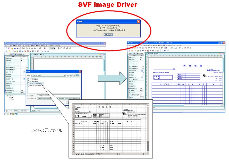Click the up-one-folder icon in the Open dialog
Image resolution: width=229 pixels, height=162 pixels.
click(68, 75)
